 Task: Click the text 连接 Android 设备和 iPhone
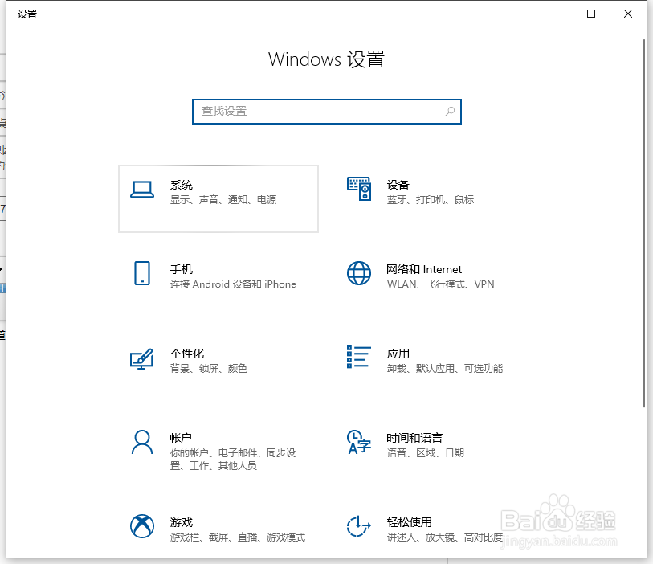[233, 284]
